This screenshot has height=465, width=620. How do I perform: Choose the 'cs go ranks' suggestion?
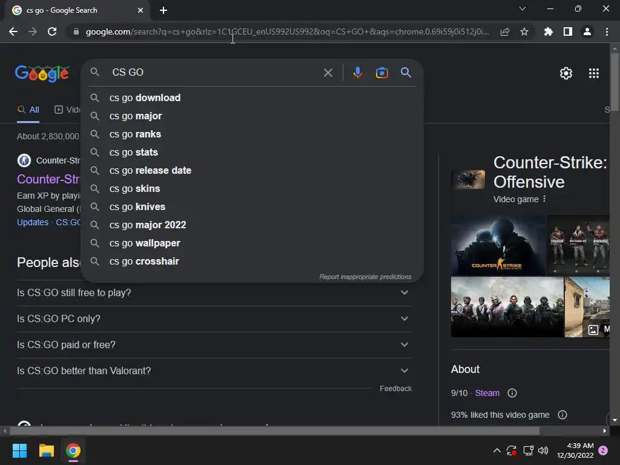(252, 134)
